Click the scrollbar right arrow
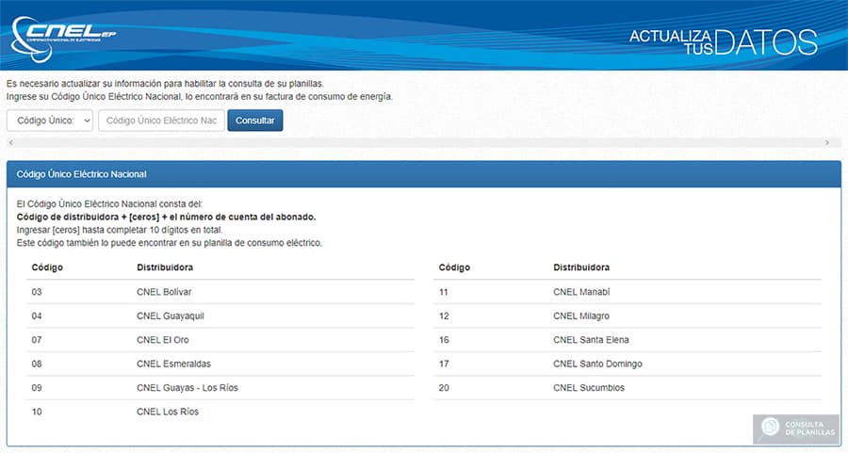 pos(827,142)
